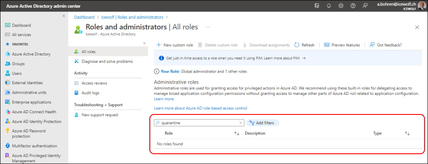The image size is (428, 164).
Task: Click Icewolf Roles and administrators breadcrumb
Action: 132,17
